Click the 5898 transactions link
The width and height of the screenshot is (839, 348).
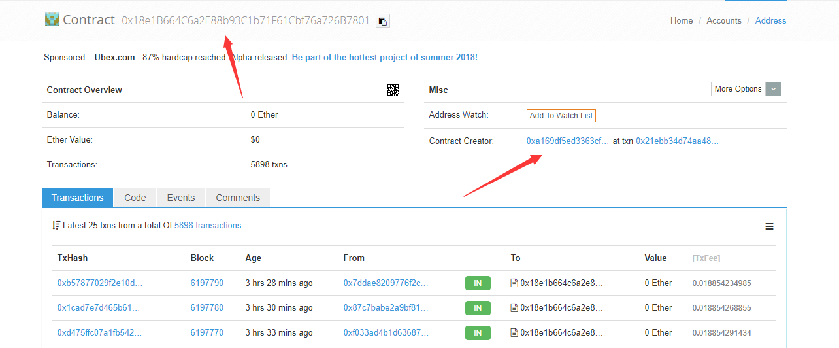click(208, 226)
